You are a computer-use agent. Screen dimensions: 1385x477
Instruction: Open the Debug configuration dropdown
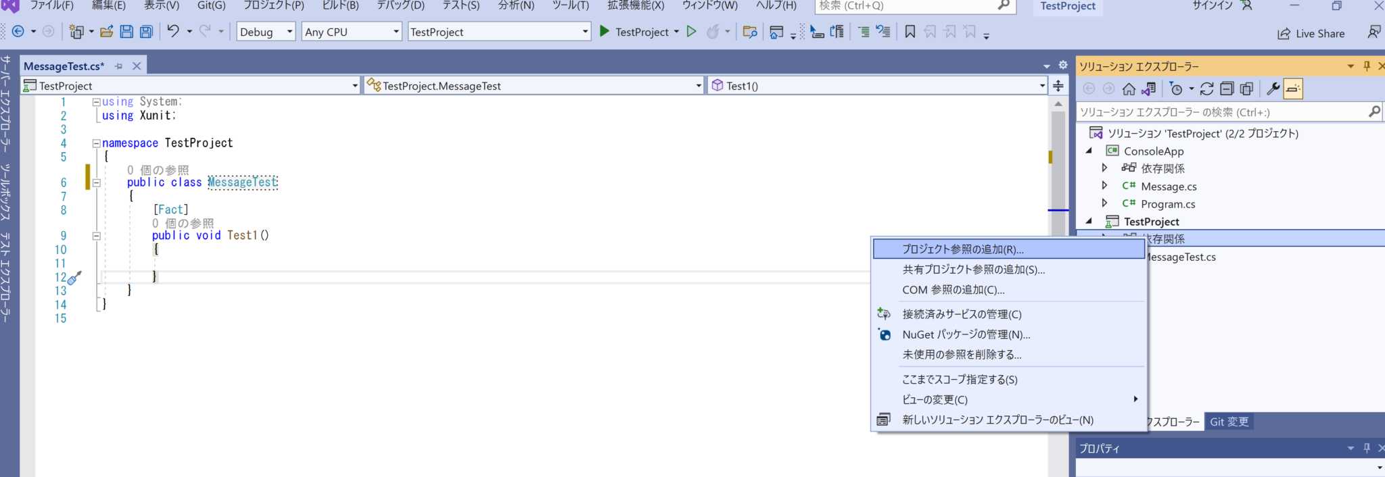(x=266, y=32)
